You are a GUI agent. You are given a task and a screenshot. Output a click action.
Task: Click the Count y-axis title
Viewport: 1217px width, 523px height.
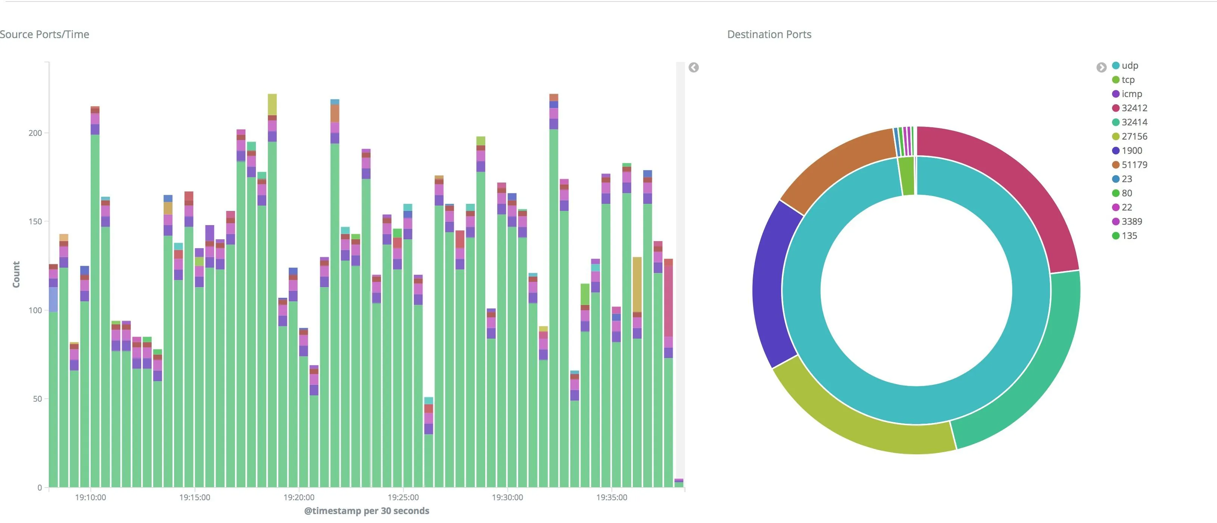point(16,274)
